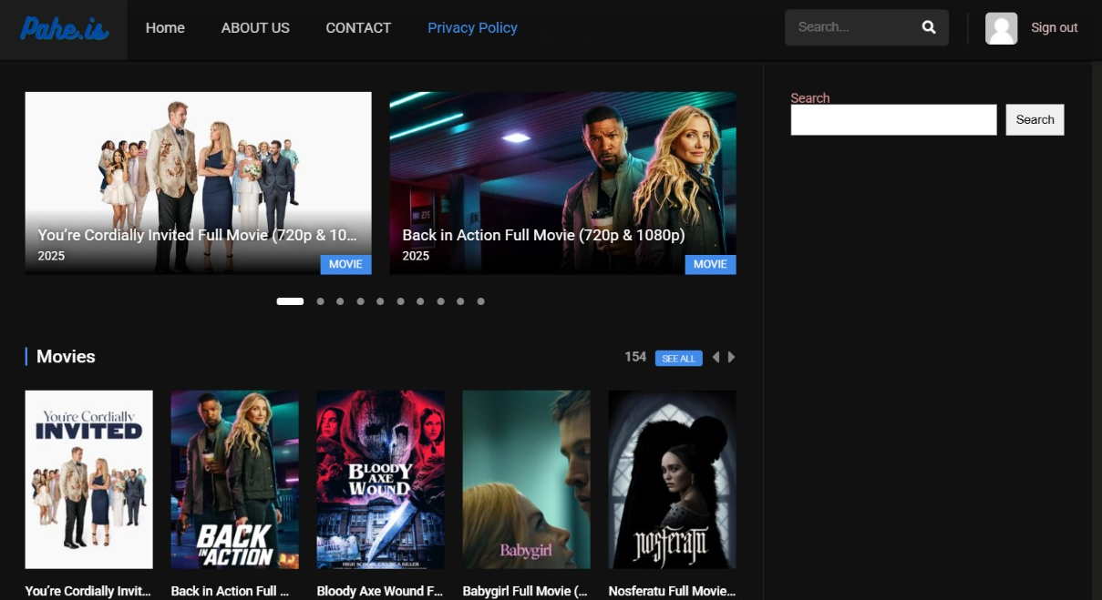Viewport: 1102px width, 600px height.
Task: Click the Pahe.is site logo
Action: [x=63, y=27]
